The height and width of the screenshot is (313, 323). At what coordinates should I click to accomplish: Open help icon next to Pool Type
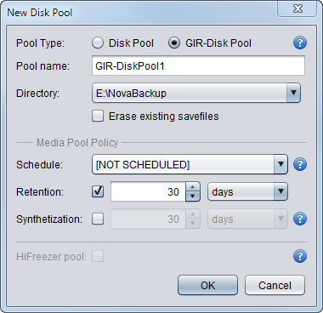[x=300, y=43]
